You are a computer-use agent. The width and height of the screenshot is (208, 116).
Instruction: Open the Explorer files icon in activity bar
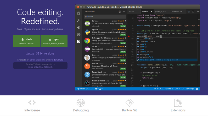[79, 13]
